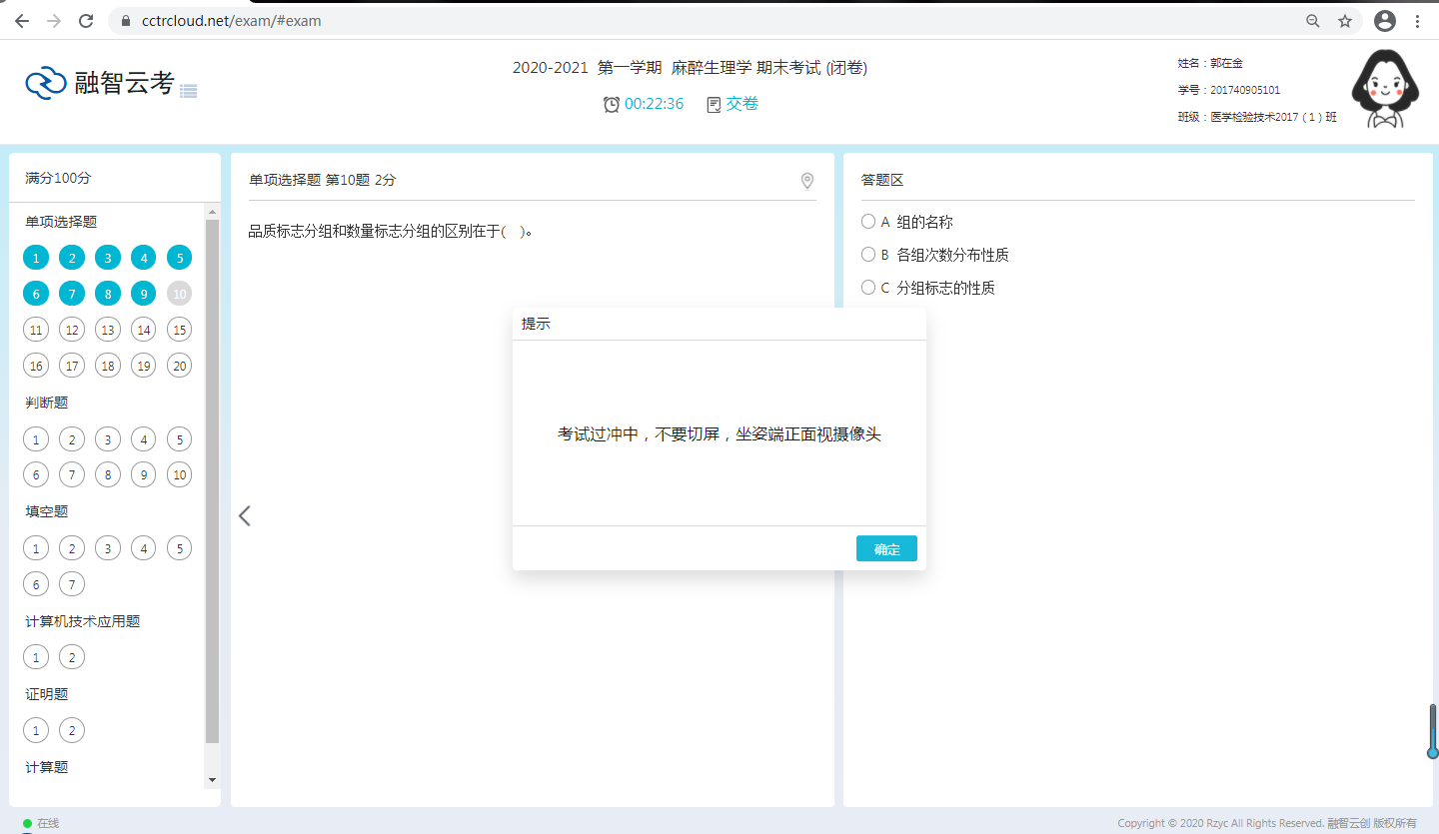The height and width of the screenshot is (834, 1439).
Task: Click the alarm clock timer icon
Action: click(612, 105)
